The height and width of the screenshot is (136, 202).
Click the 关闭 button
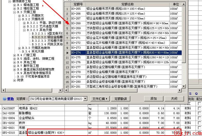pyautogui.click(x=174, y=99)
